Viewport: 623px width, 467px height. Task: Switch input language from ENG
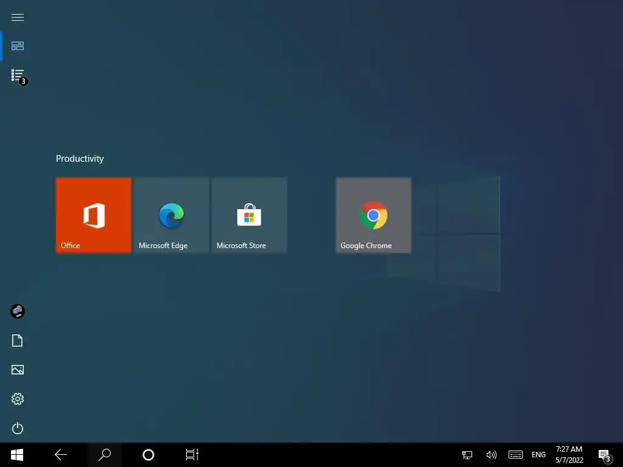coord(538,455)
